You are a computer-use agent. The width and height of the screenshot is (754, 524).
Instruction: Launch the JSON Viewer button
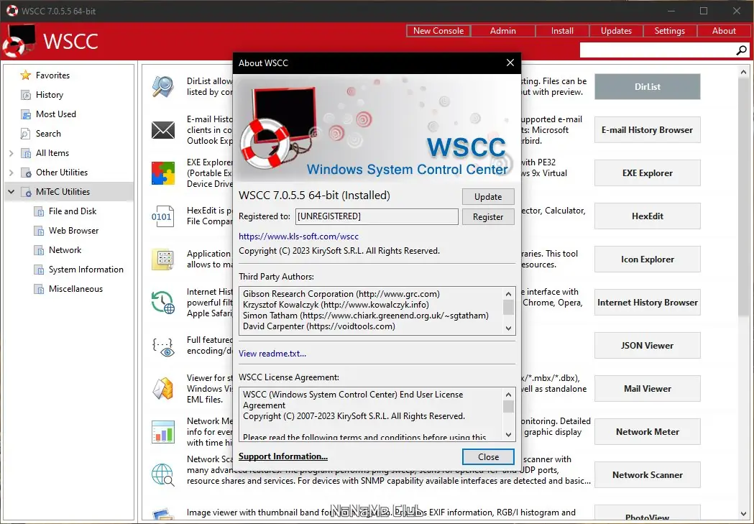tap(647, 346)
